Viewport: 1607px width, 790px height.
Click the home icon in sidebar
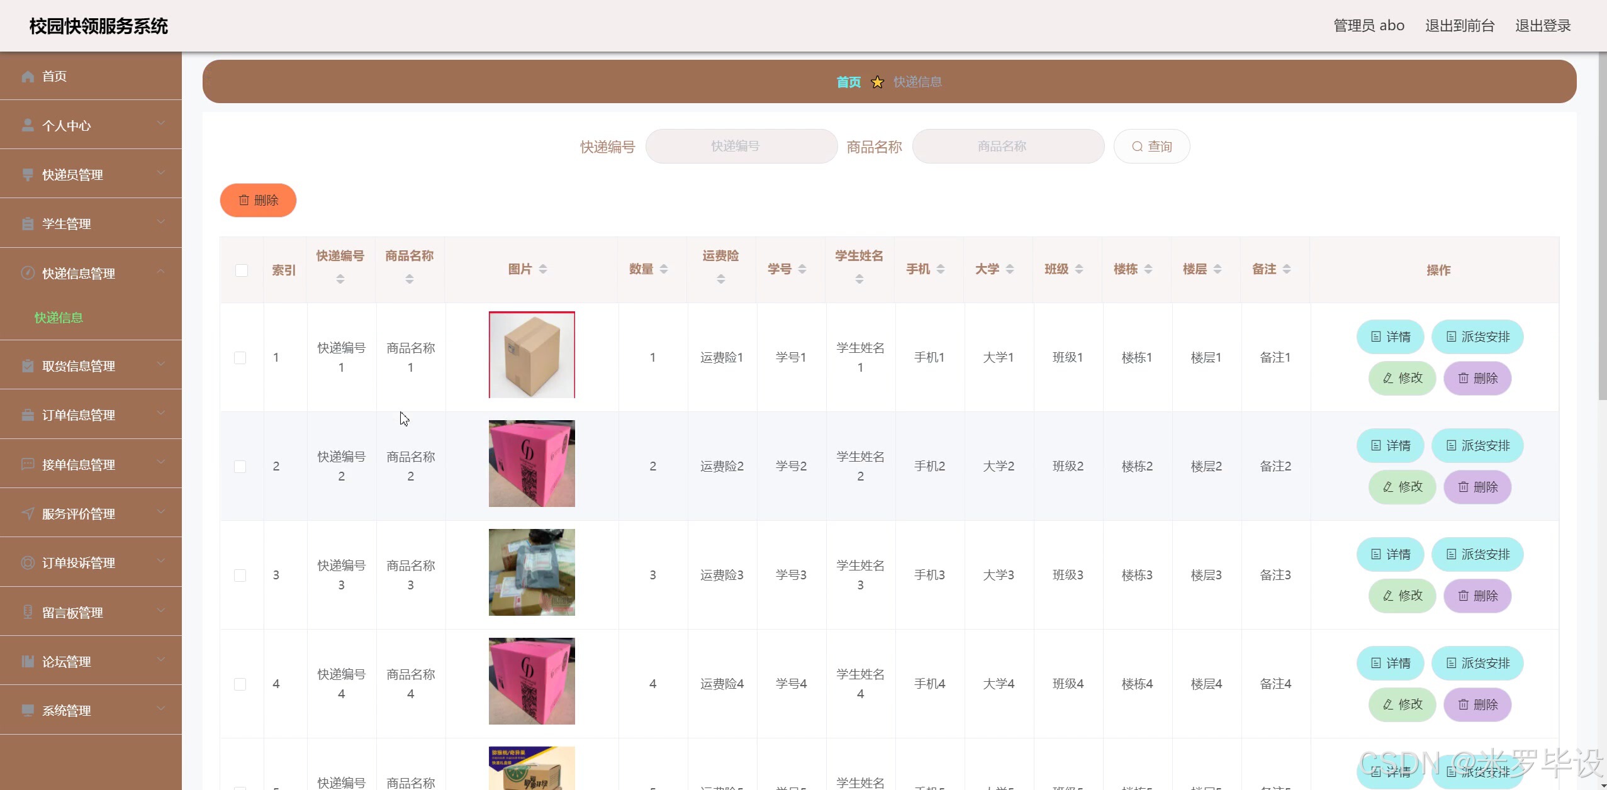[28, 77]
